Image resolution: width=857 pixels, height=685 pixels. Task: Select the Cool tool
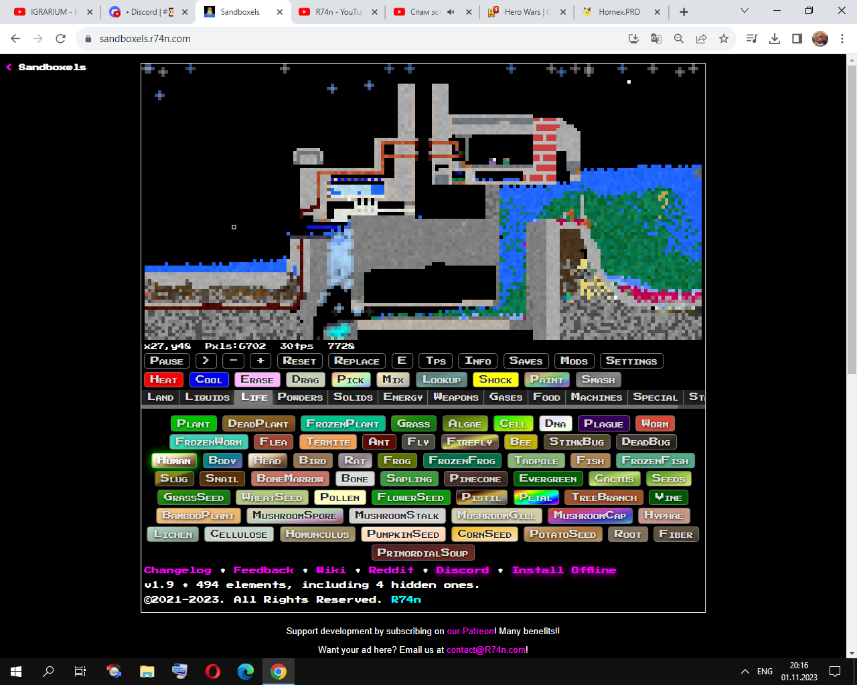coord(209,380)
